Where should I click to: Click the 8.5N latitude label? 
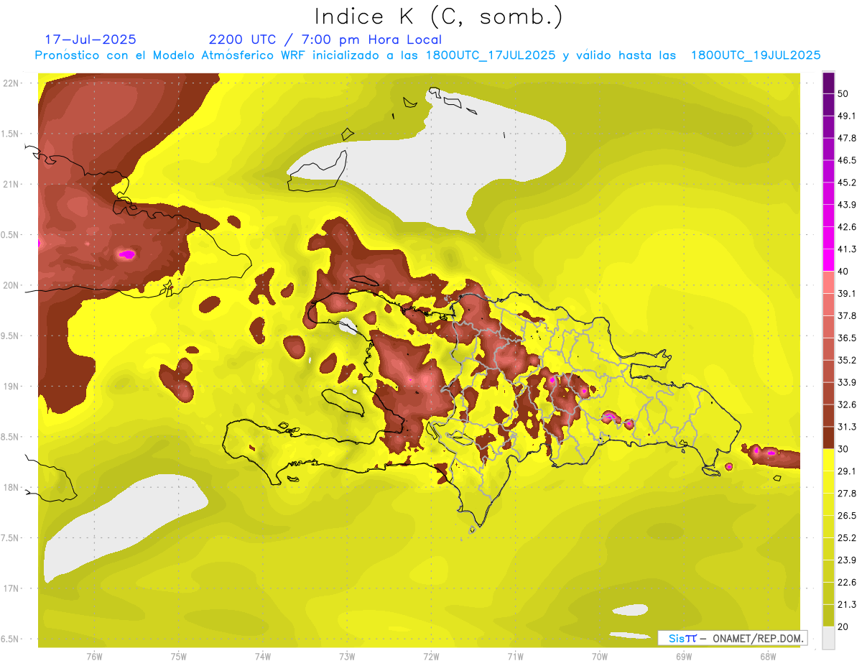click(11, 437)
